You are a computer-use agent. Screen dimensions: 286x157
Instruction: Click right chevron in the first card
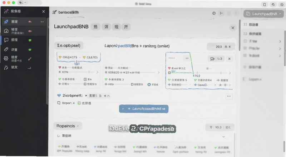[x=97, y=72]
